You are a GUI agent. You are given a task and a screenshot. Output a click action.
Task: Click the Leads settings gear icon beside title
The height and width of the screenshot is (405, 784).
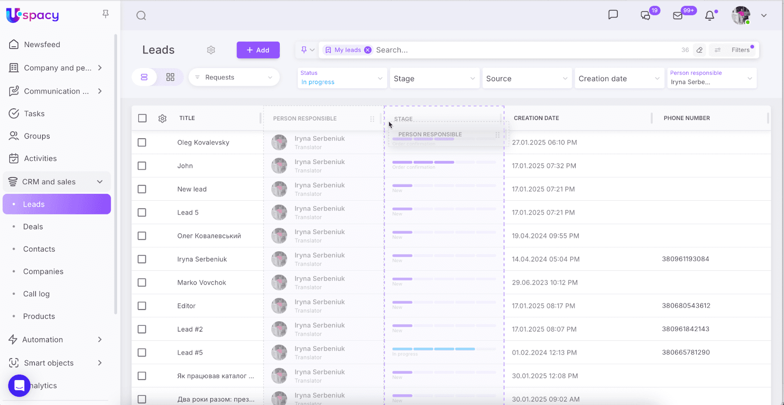(x=211, y=50)
